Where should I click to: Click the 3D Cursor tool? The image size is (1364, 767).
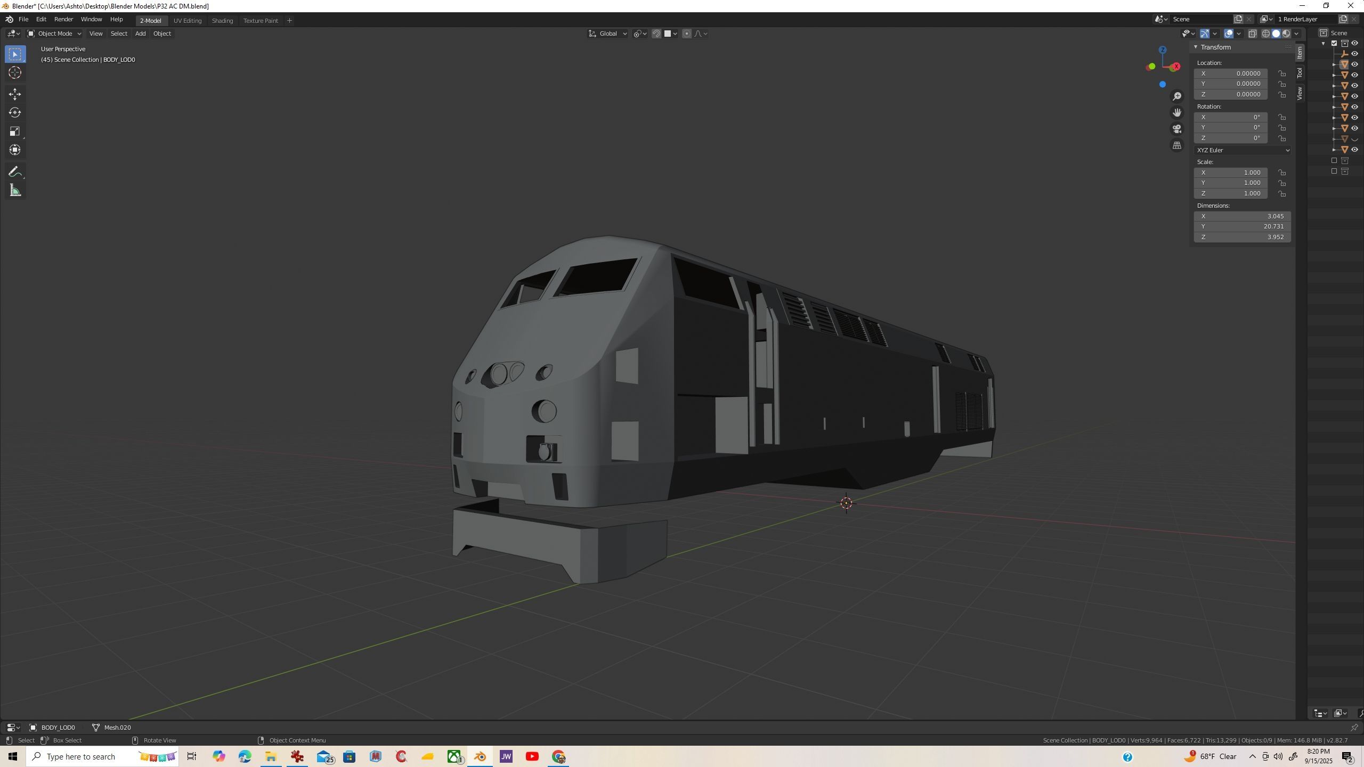pyautogui.click(x=15, y=73)
